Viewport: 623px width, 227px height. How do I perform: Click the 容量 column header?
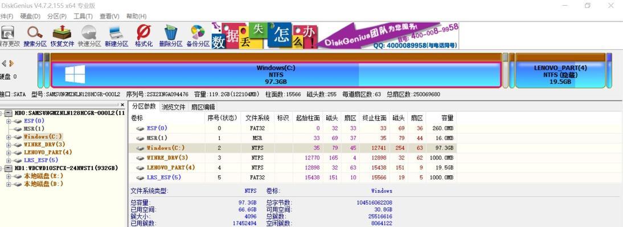point(448,118)
